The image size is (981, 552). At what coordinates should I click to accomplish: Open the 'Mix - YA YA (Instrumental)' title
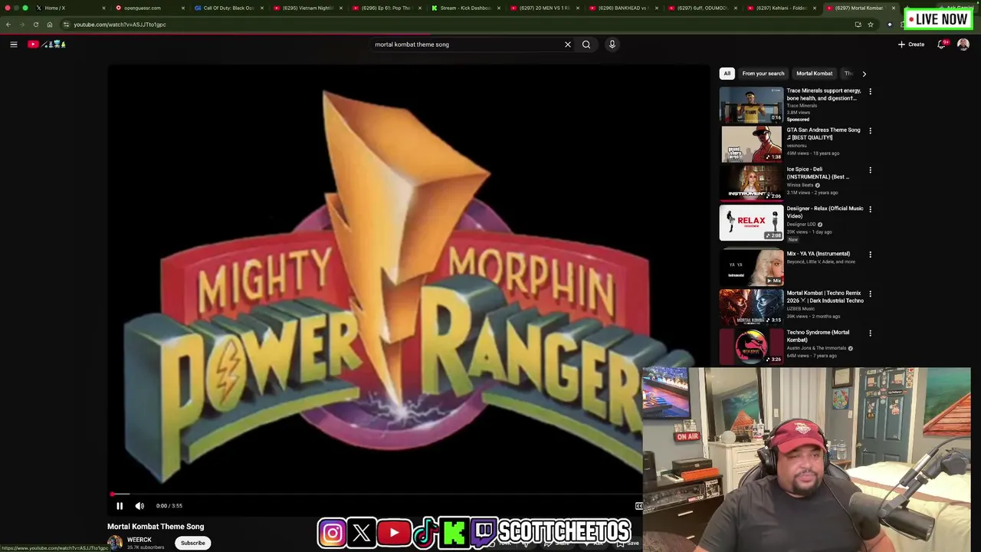(818, 254)
